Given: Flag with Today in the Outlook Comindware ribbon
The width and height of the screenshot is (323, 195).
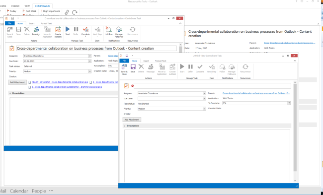Looking at the screenshot, I should coord(11,11).
